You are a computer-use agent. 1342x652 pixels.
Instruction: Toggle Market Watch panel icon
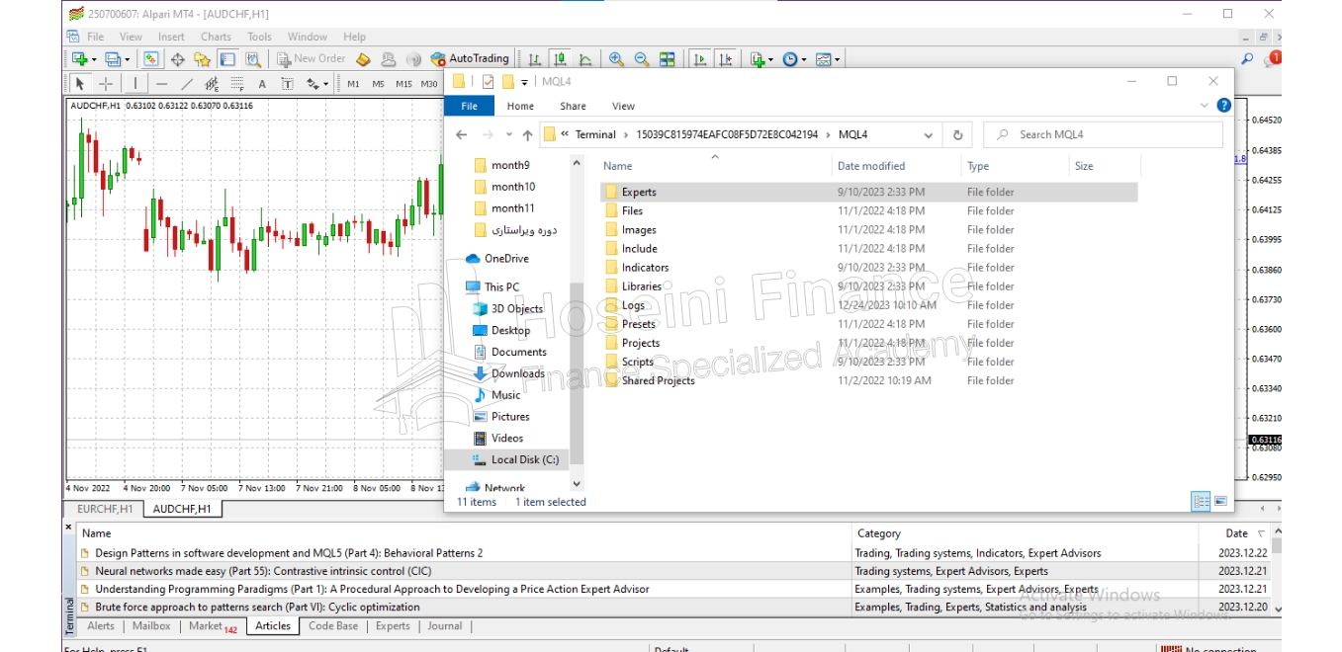tap(151, 59)
